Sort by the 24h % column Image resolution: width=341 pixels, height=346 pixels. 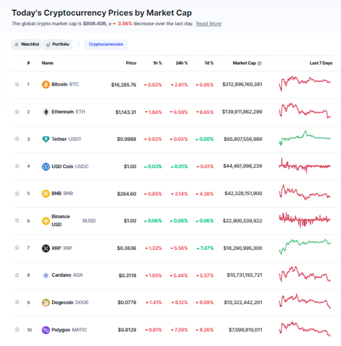182,63
